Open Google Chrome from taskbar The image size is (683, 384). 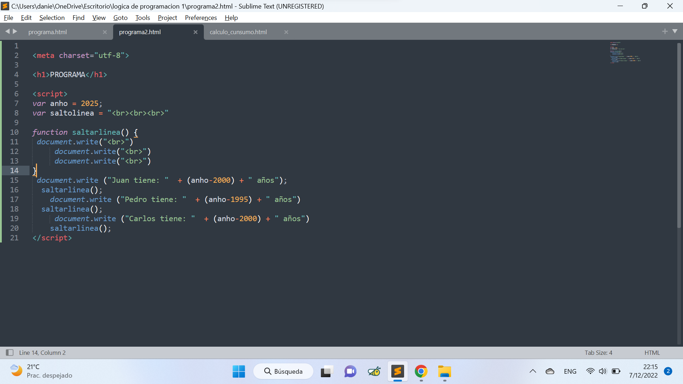pos(421,372)
